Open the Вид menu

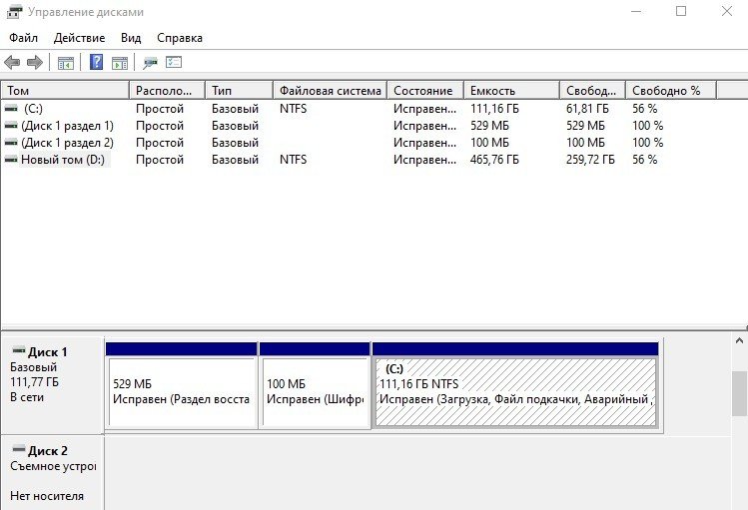(131, 38)
